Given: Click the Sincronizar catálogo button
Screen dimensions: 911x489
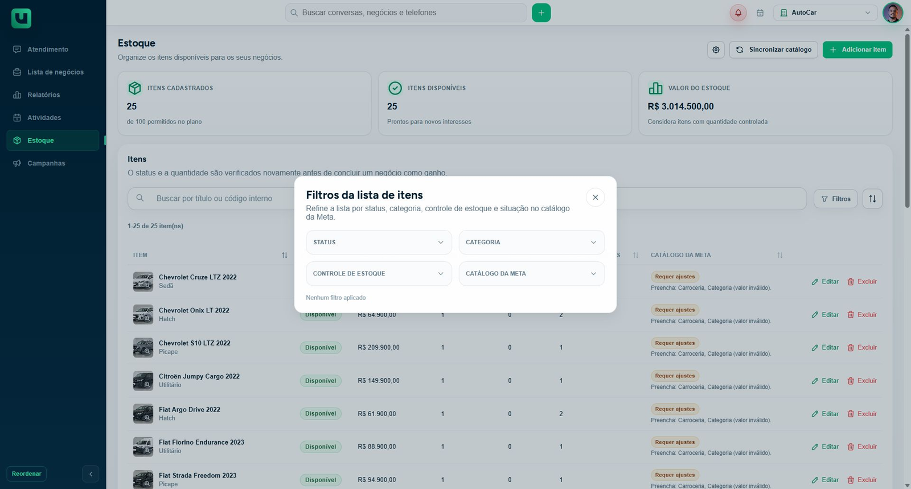Looking at the screenshot, I should coord(773,50).
